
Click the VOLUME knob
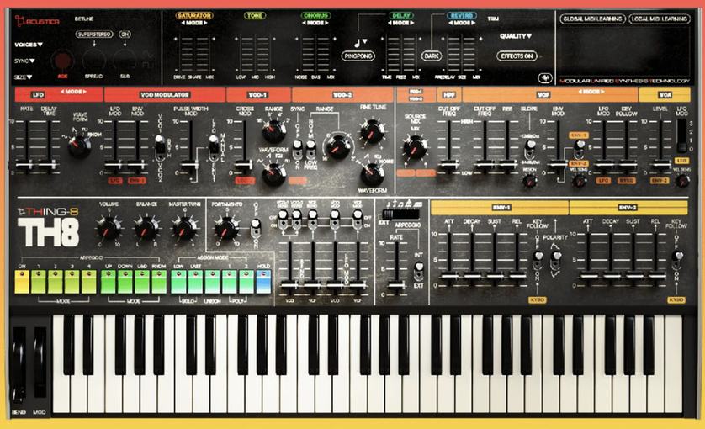[109, 228]
